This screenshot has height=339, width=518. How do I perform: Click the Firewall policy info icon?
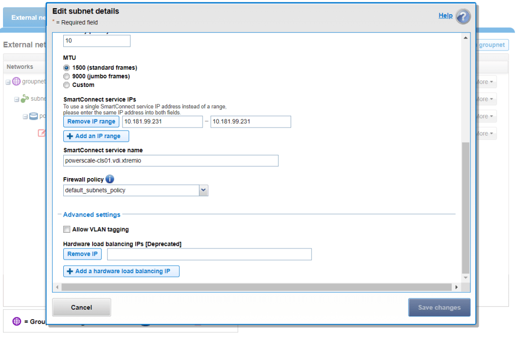(110, 179)
